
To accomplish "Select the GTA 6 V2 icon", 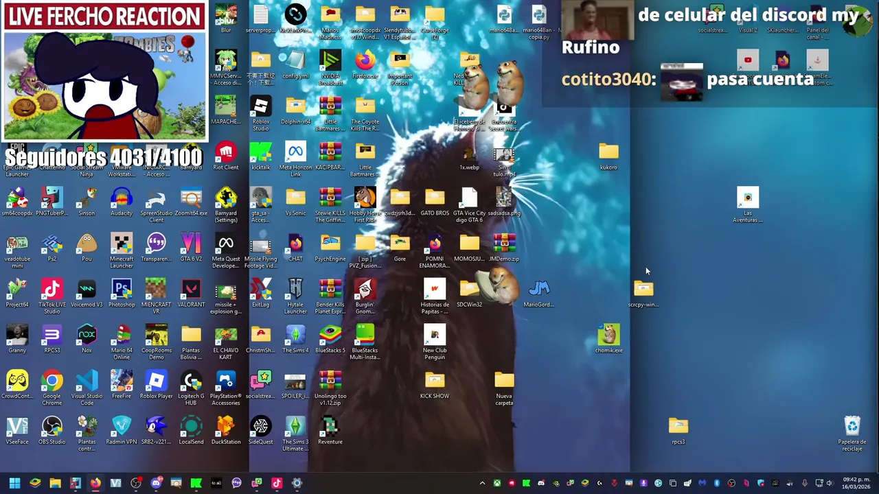I will click(x=191, y=248).
